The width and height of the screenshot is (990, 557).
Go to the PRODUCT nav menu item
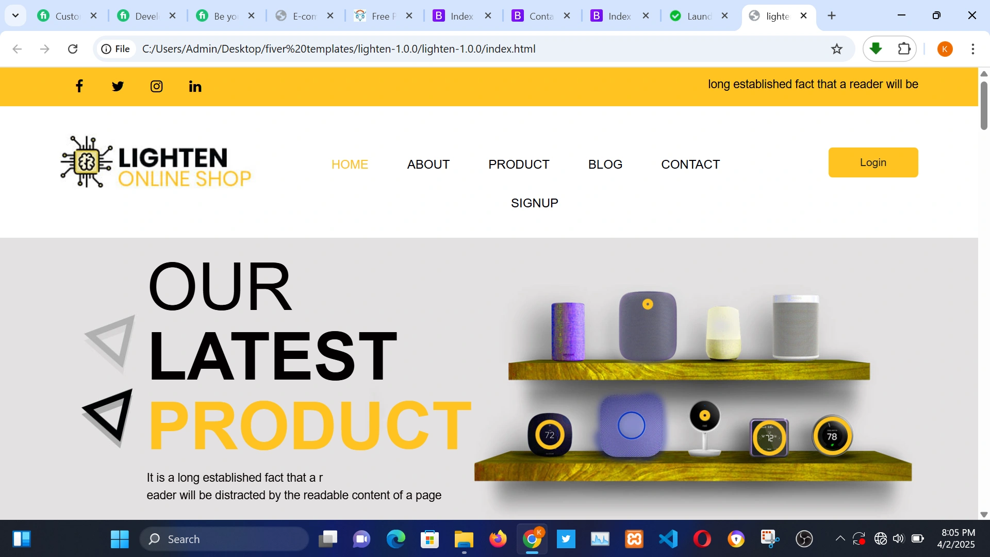[x=519, y=165]
